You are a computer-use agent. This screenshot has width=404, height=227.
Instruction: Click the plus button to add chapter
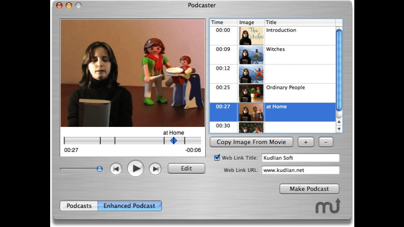[306, 142]
